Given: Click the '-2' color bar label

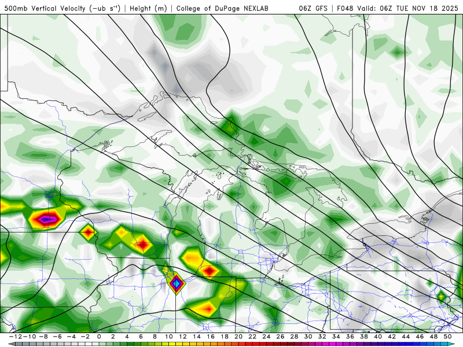Looking at the screenshot, I should 86,337.
